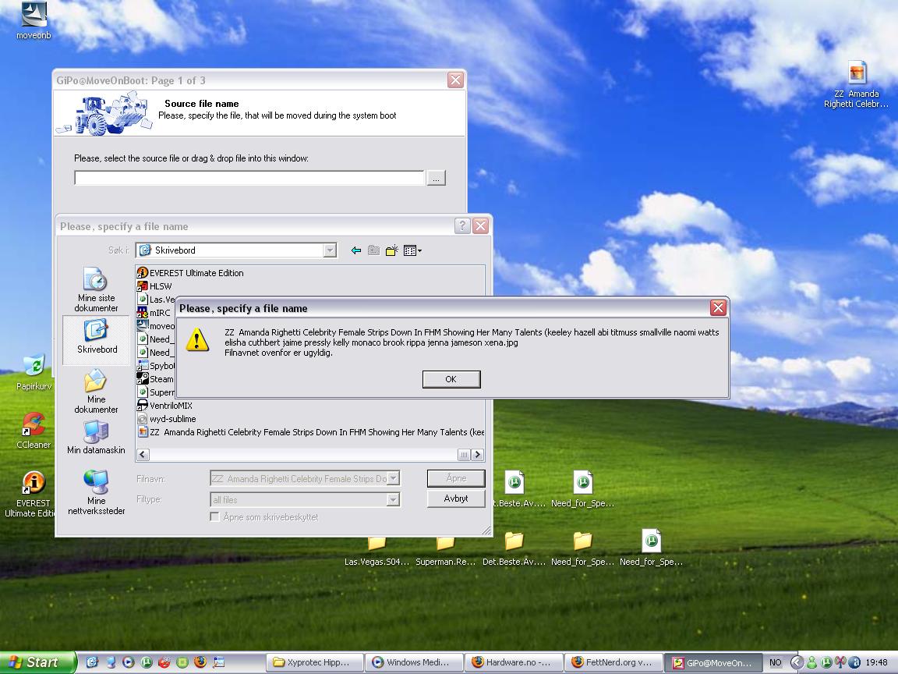
Task: Click left arrow of file list scrollbar
Action: click(x=143, y=455)
